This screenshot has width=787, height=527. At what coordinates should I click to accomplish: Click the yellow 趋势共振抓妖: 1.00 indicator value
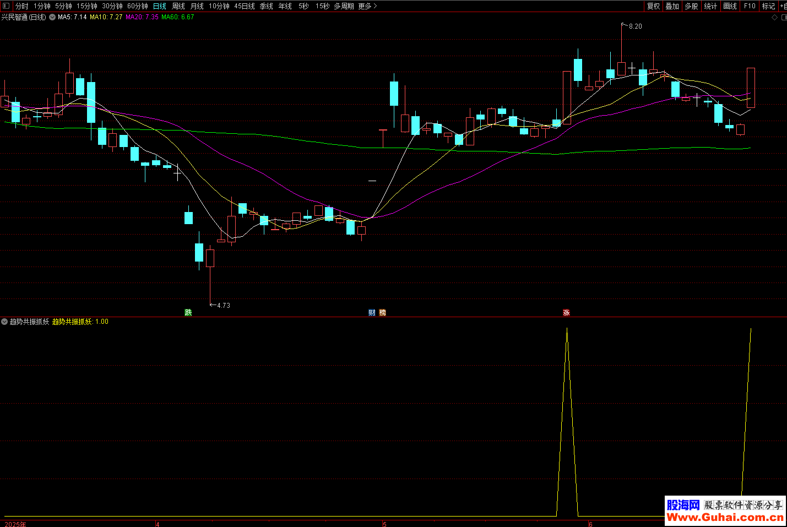pos(80,322)
